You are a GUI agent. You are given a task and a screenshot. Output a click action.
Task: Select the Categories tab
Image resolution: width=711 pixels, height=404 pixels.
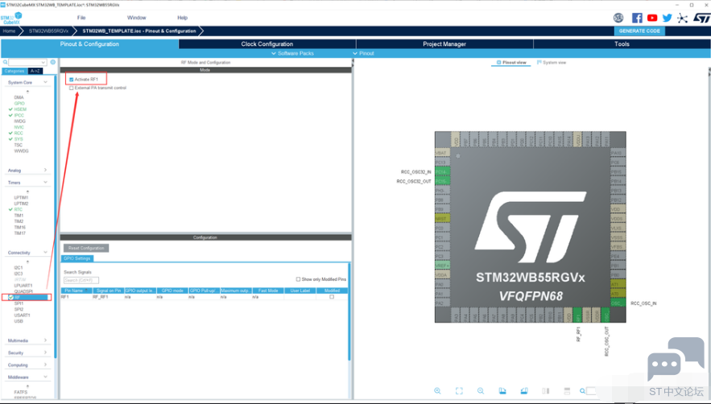coord(14,71)
